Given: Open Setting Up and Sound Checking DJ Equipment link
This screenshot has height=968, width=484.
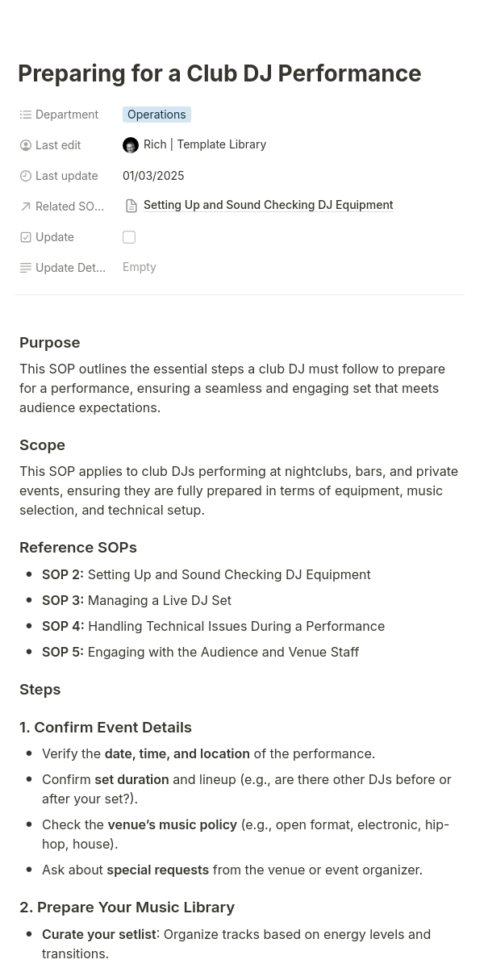Looking at the screenshot, I should (x=268, y=205).
